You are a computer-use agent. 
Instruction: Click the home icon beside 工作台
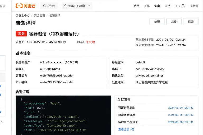(x=44, y=6)
